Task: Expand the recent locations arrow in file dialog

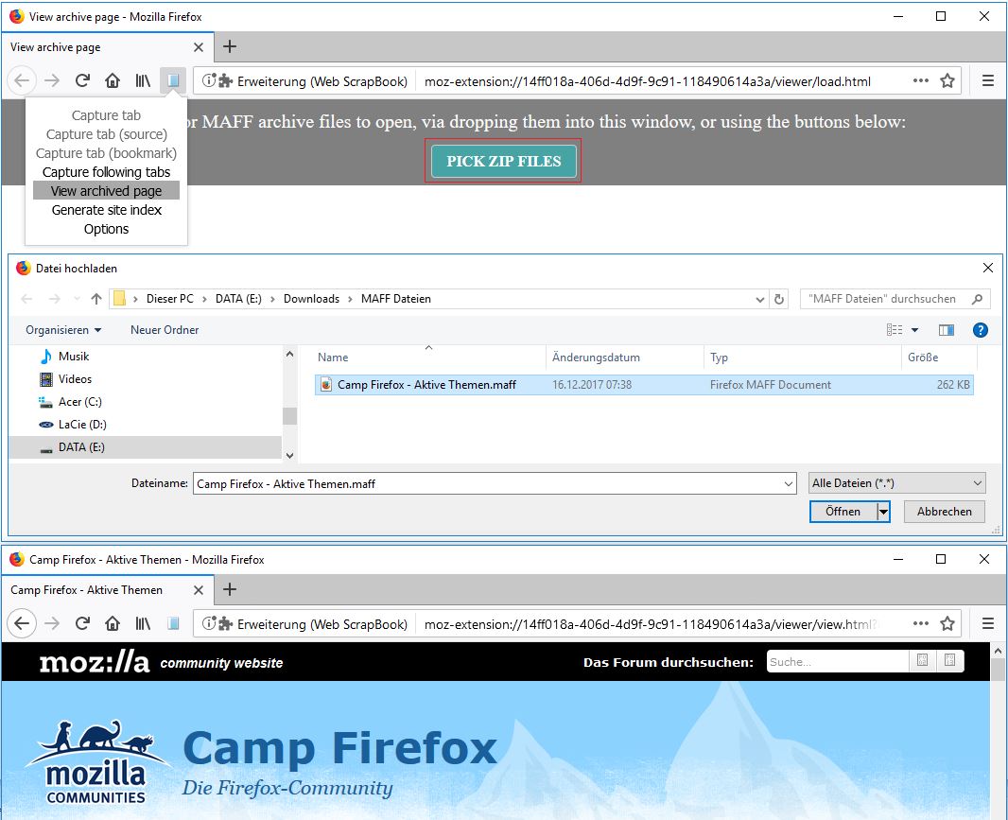Action: (x=78, y=299)
